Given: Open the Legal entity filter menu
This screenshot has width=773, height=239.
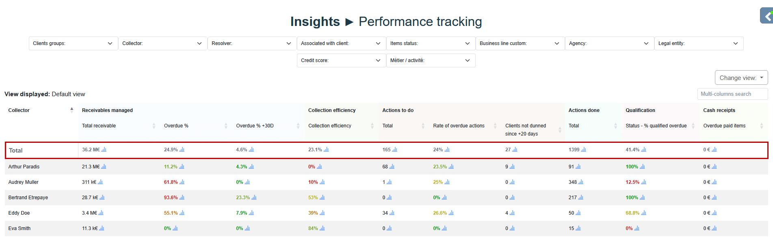Looking at the screenshot, I should (x=699, y=43).
